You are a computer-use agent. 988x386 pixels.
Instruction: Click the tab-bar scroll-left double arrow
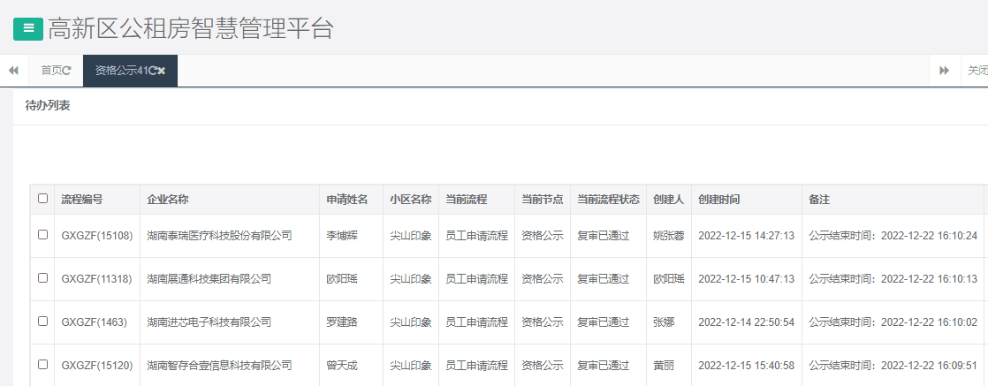[14, 71]
